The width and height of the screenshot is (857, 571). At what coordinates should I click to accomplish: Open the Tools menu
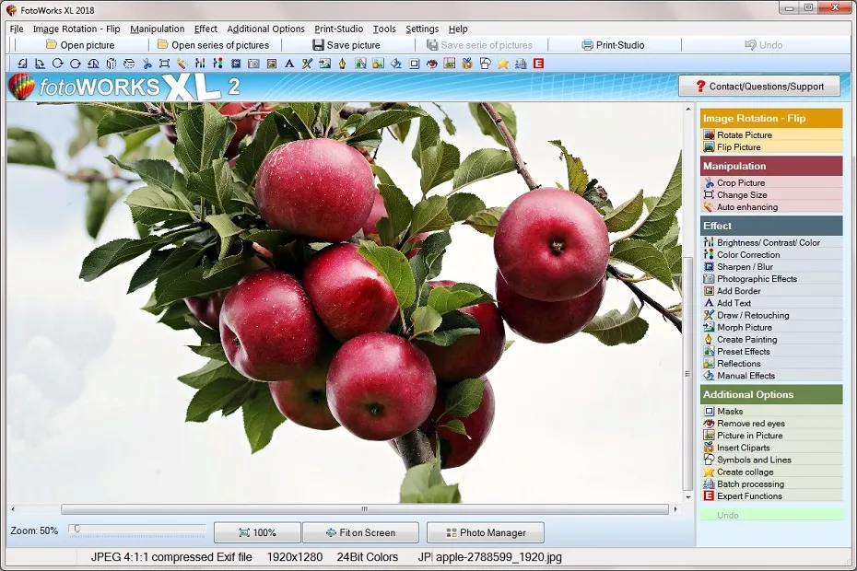(x=384, y=29)
